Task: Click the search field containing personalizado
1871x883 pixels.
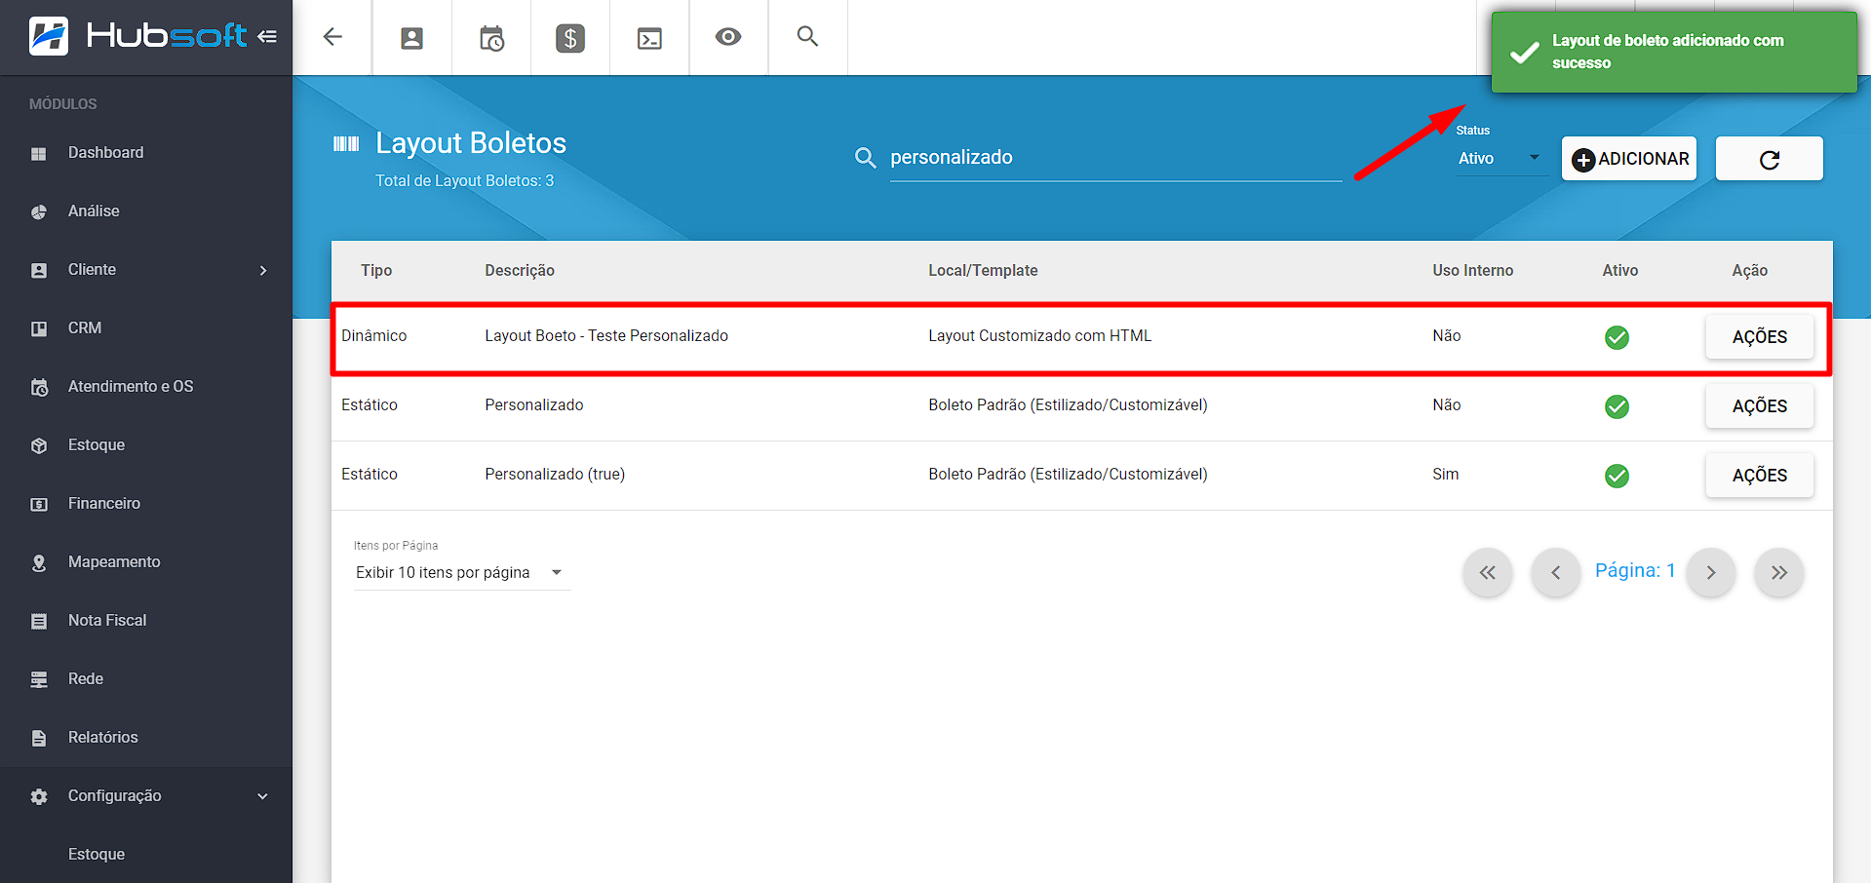Action: point(1115,158)
